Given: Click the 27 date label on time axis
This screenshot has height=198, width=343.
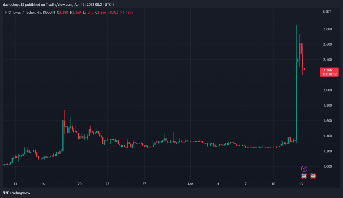Looking at the screenshot, I should click(144, 184).
